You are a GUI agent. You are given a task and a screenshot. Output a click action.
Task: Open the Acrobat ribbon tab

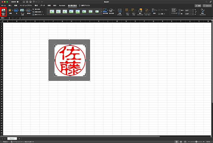pos(62,6)
